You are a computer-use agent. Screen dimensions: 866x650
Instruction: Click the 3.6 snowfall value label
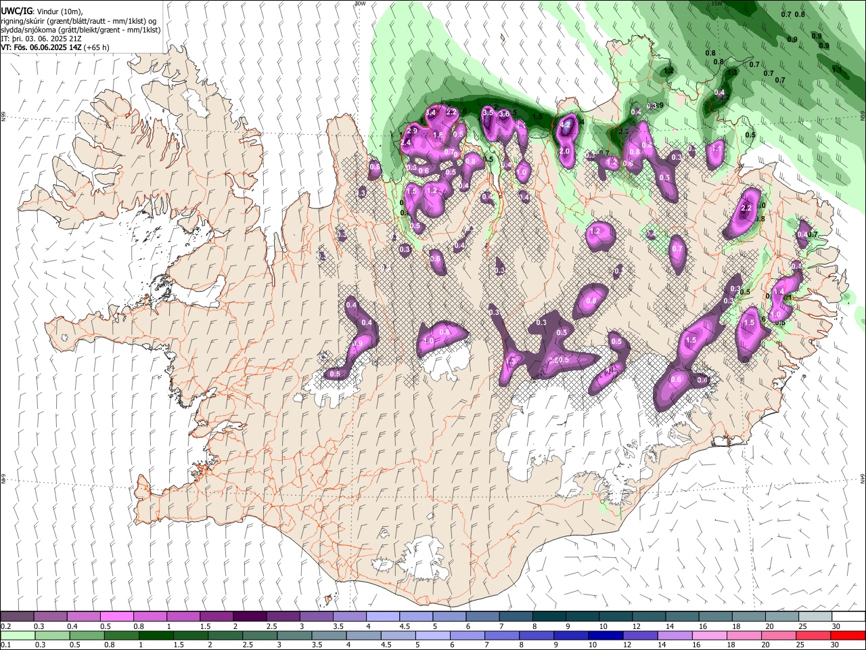click(504, 114)
